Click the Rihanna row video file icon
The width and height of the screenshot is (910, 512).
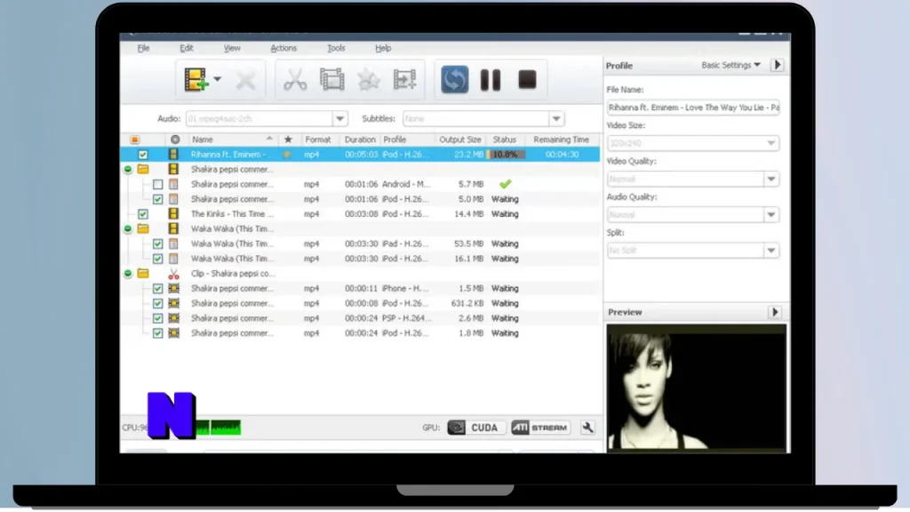[173, 155]
